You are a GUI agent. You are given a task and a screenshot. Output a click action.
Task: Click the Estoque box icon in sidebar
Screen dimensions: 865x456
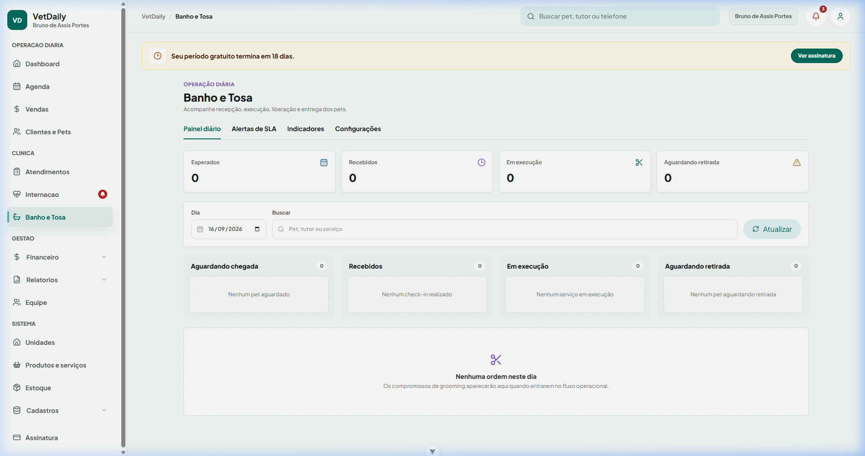17,387
